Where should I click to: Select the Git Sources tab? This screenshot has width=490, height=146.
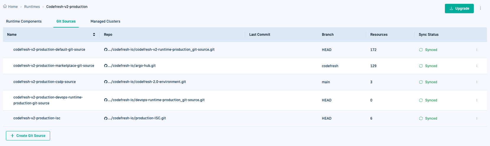66,21
